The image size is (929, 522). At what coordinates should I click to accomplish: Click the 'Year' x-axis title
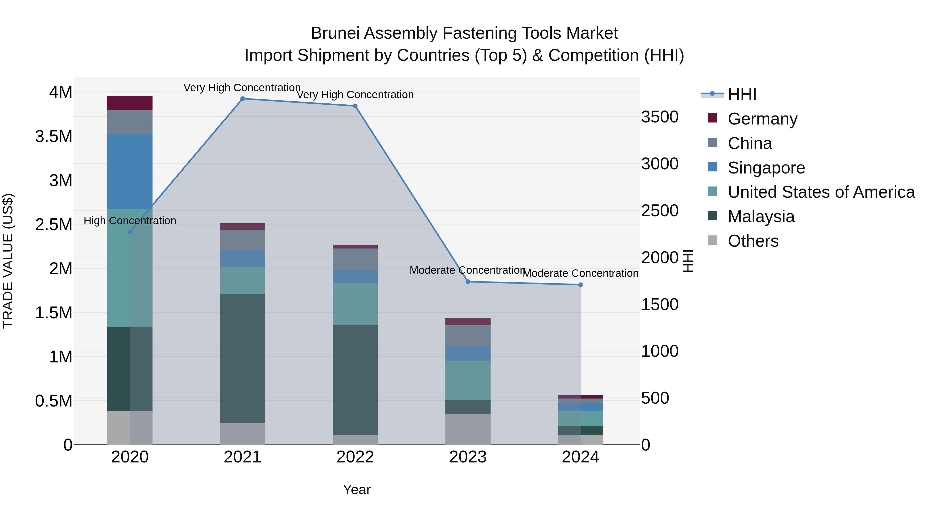[x=357, y=490]
